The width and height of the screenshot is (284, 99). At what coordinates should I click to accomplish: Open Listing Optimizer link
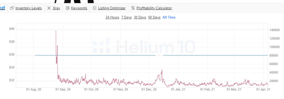click(x=112, y=8)
